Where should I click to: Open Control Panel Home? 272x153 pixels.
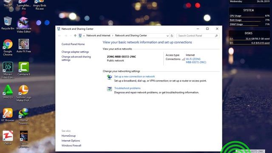pyautogui.click(x=73, y=44)
